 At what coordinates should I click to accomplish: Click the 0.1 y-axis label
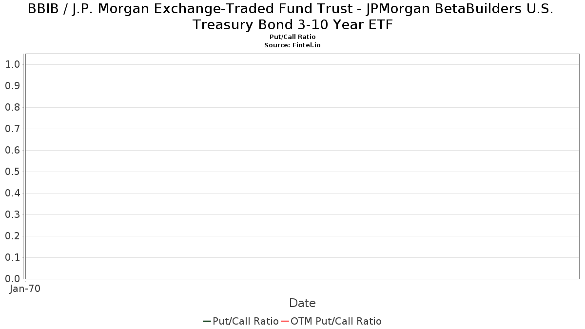click(13, 257)
